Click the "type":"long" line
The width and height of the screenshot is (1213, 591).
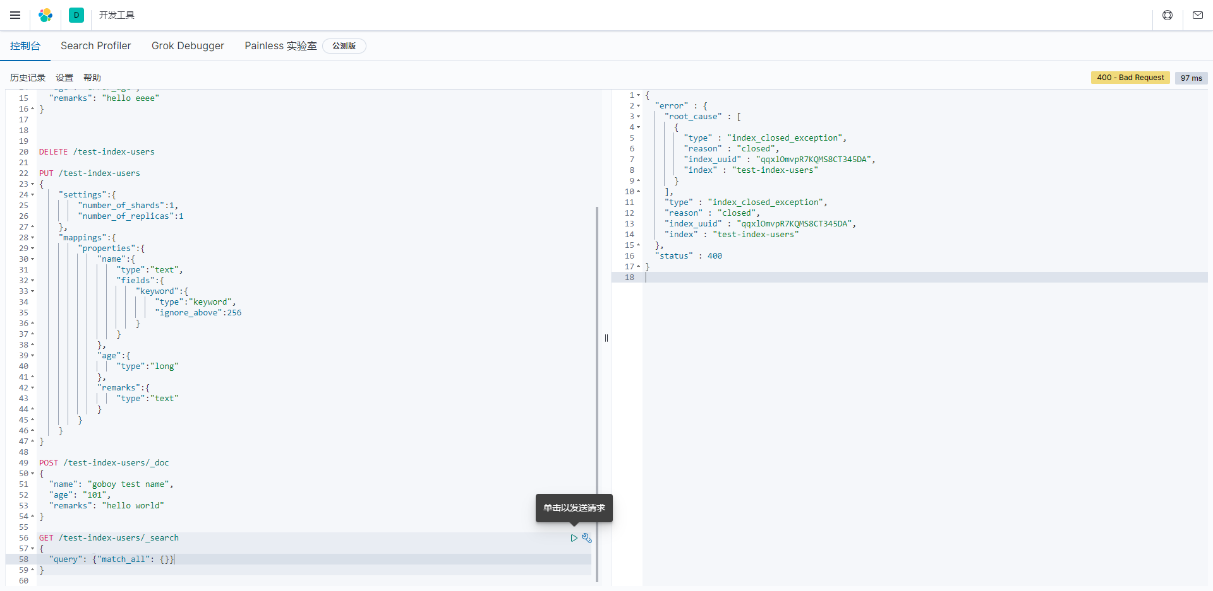coord(148,366)
